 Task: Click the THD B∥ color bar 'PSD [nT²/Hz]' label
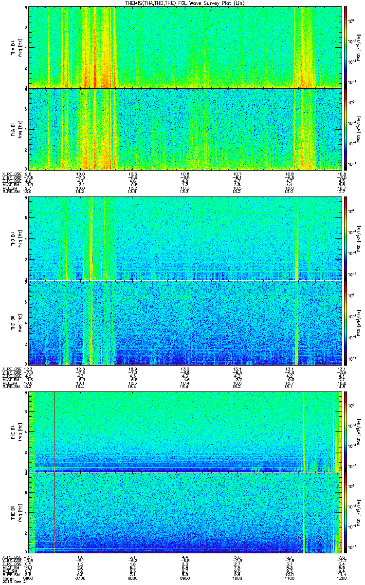pyautogui.click(x=359, y=323)
